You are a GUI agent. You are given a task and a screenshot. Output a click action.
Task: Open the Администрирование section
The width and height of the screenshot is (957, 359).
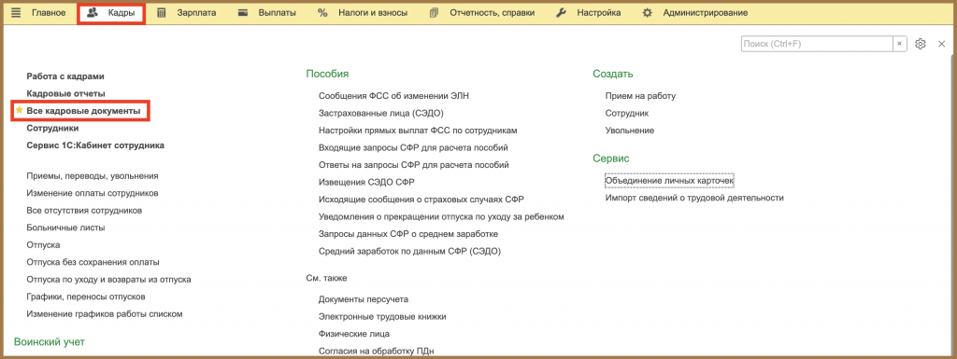705,13
